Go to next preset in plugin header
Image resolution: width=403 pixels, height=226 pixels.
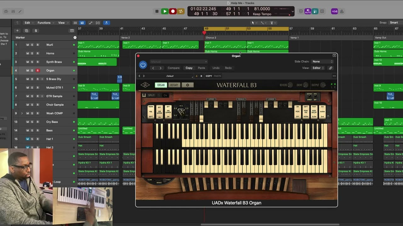click(x=161, y=68)
